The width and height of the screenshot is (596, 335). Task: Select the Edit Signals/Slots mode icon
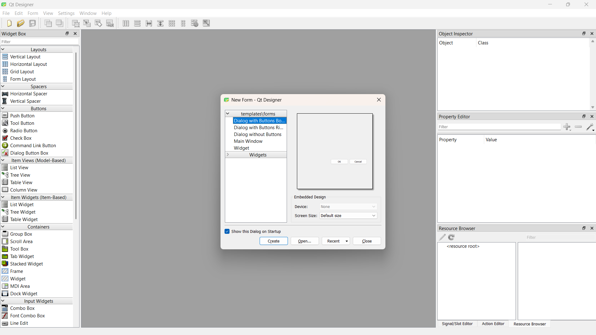click(87, 23)
